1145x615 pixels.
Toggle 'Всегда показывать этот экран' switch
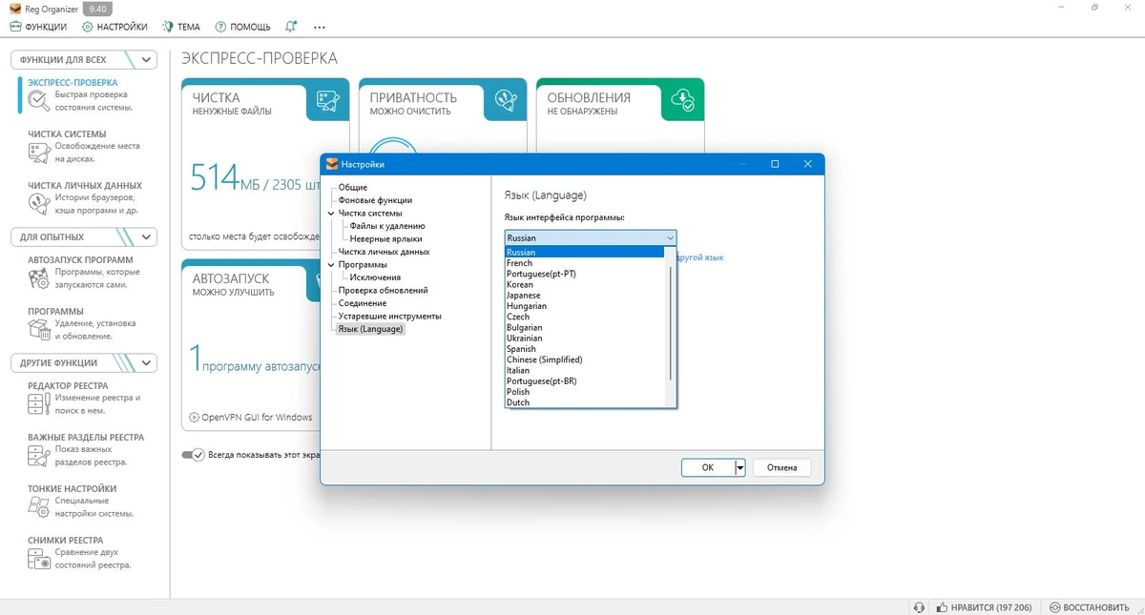point(194,455)
